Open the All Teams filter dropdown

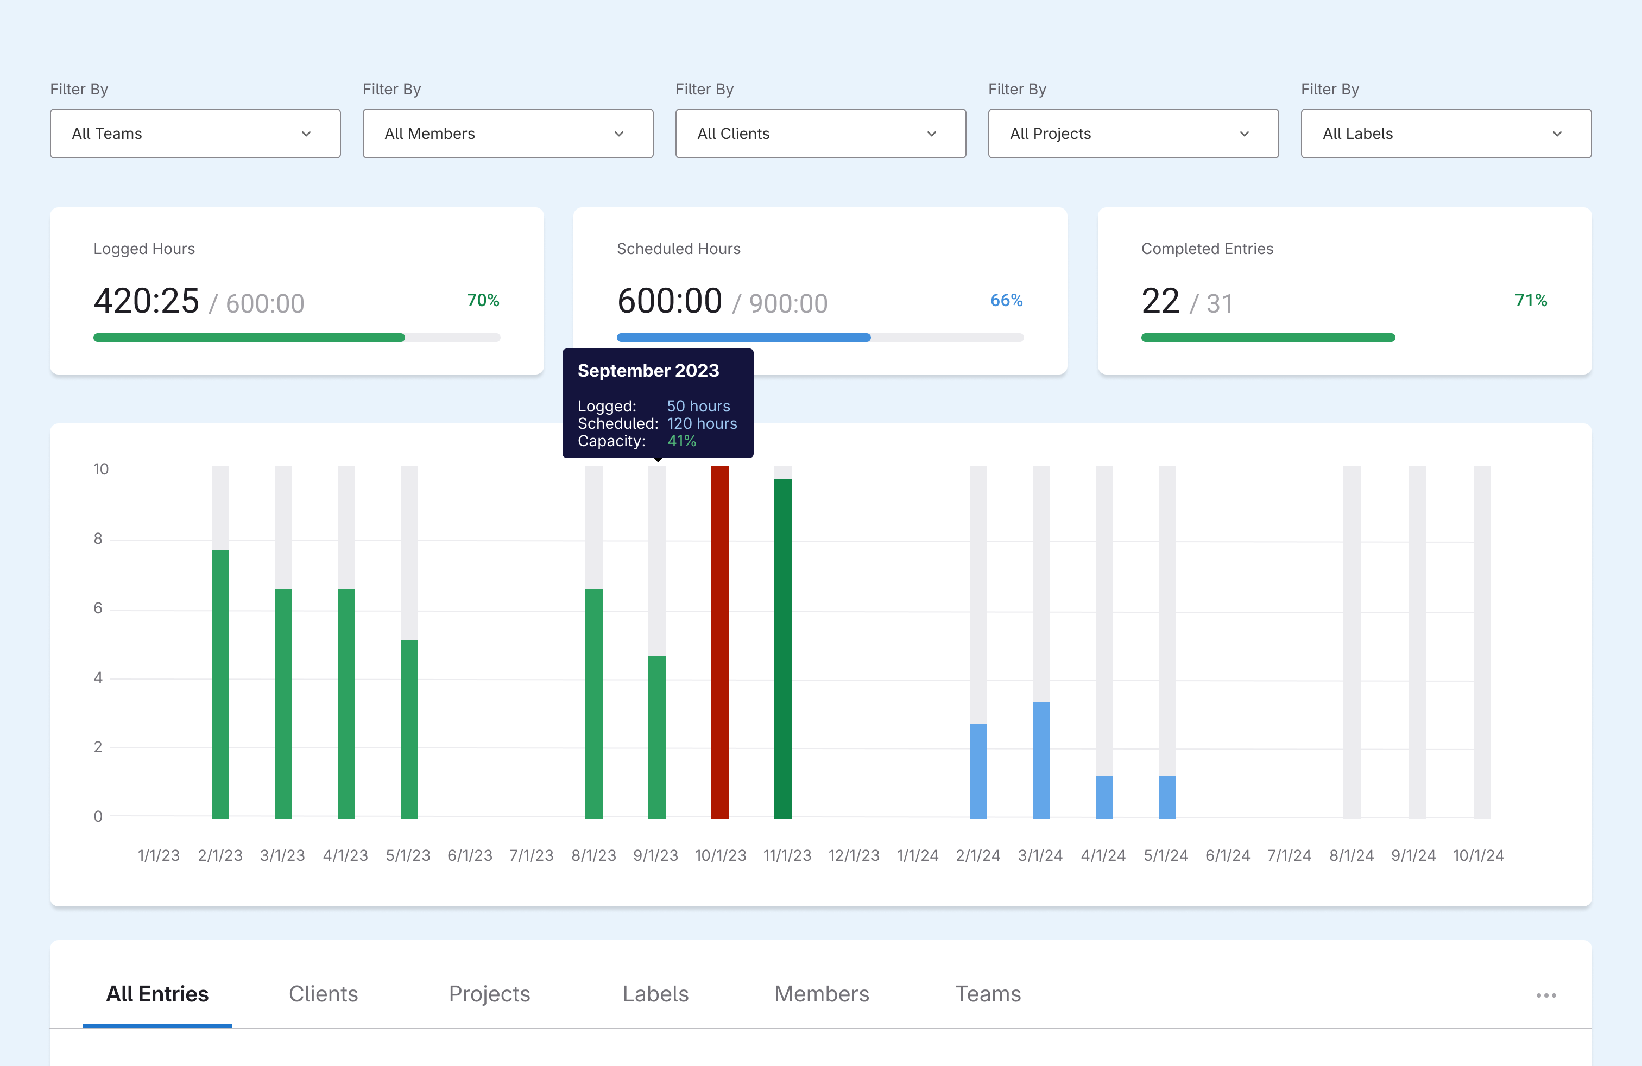point(194,134)
